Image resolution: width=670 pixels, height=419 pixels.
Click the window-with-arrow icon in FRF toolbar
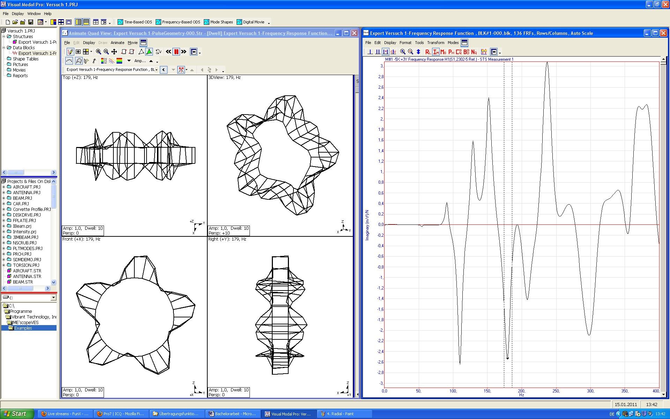tap(494, 52)
